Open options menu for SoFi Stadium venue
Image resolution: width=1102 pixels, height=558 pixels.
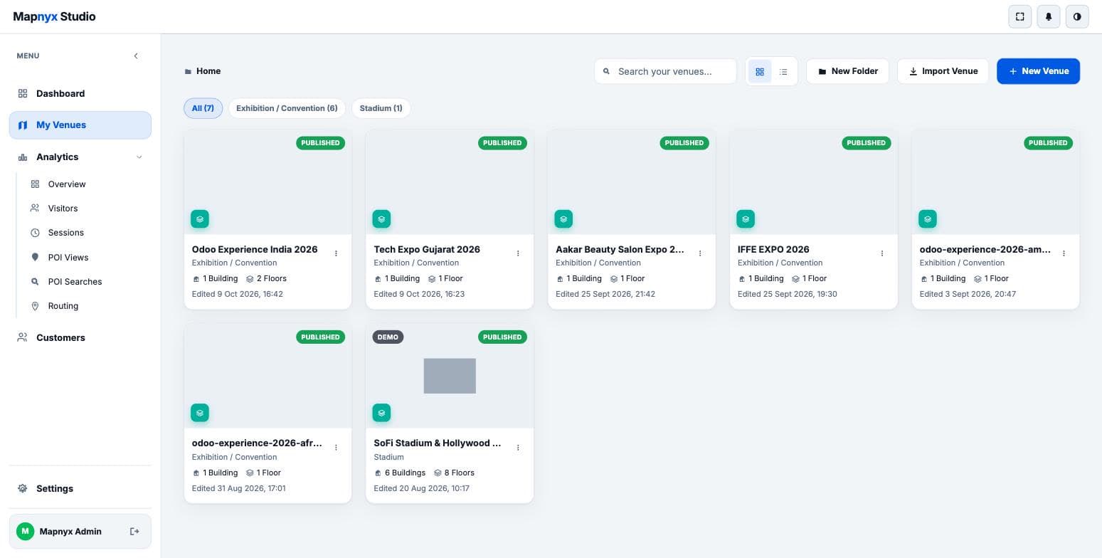(x=518, y=448)
